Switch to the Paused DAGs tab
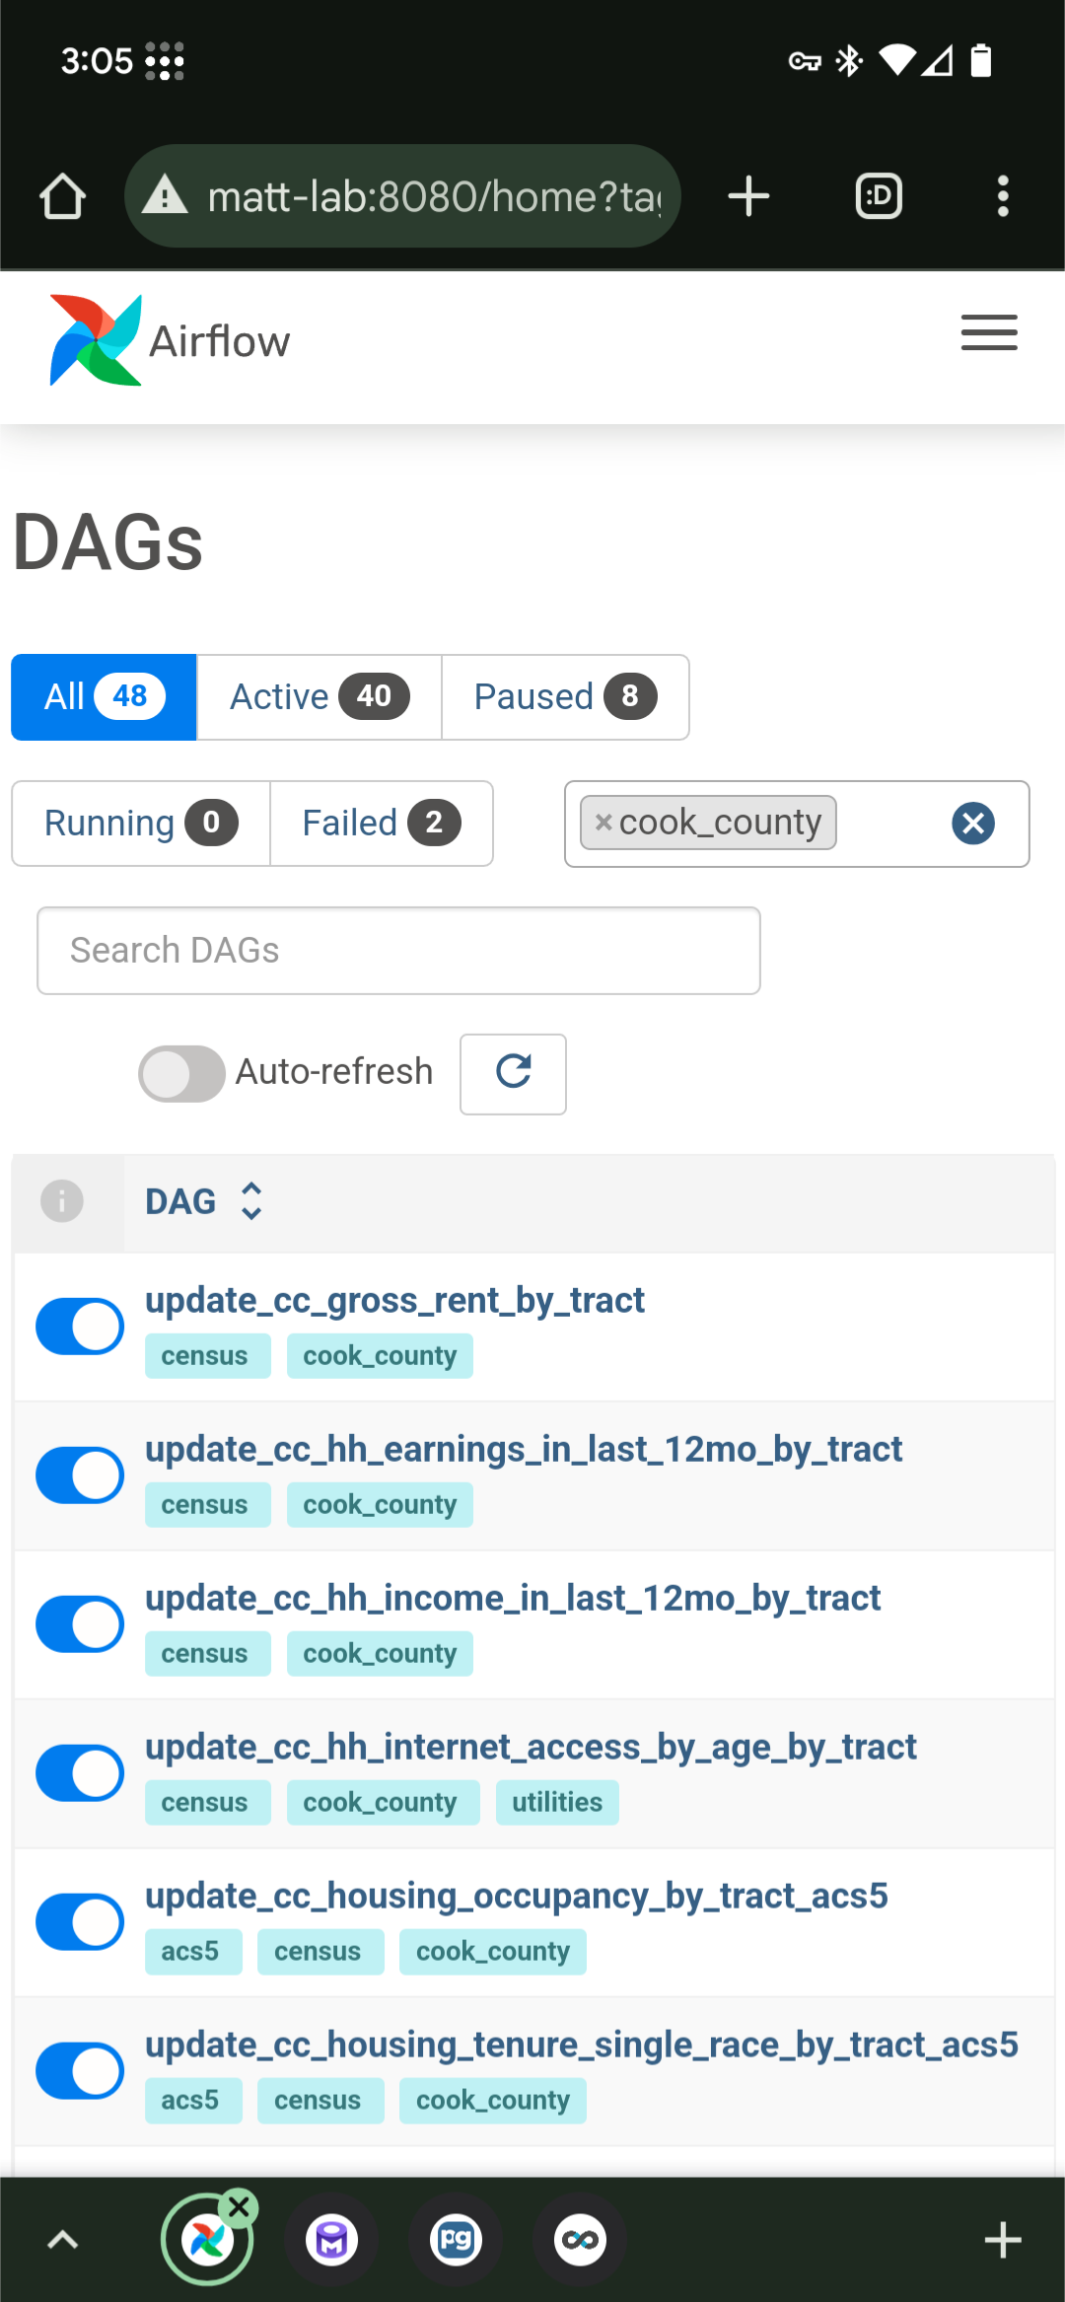 [x=564, y=697]
